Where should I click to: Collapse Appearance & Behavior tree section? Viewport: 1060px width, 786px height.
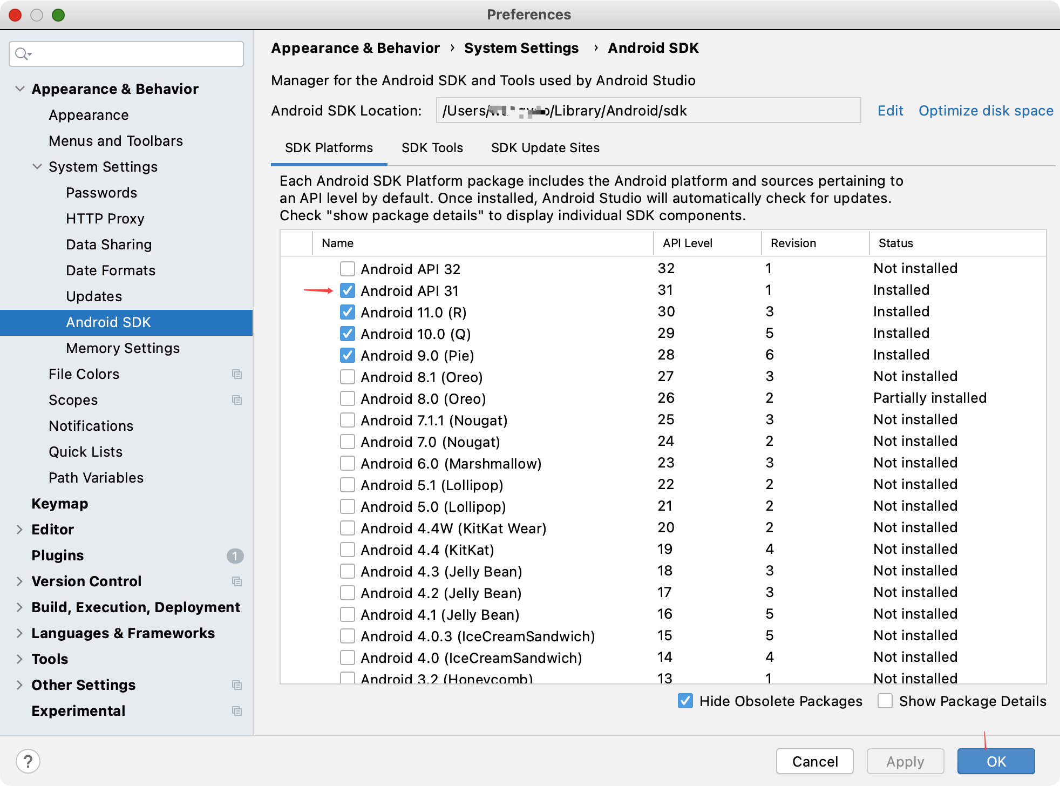pos(20,89)
